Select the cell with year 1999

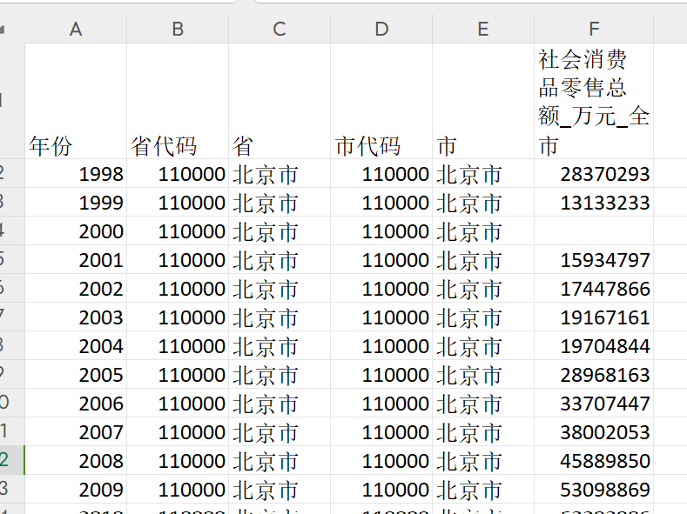coord(76,202)
